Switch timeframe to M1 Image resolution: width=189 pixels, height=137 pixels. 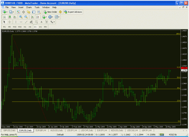tap(4, 27)
